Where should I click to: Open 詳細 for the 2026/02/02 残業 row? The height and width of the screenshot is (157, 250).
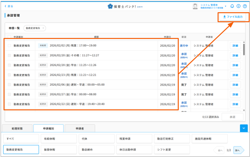coord(235,46)
